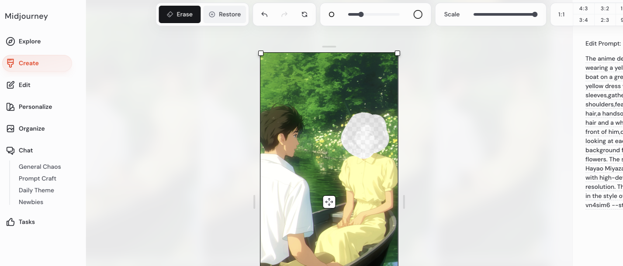
Task: Click the top edge resize bar
Action: pos(329,46)
